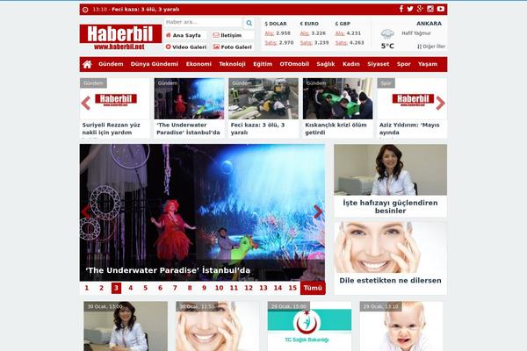Open news card dated 30 Ocak, 11:50
527x351 pixels.
(218, 326)
